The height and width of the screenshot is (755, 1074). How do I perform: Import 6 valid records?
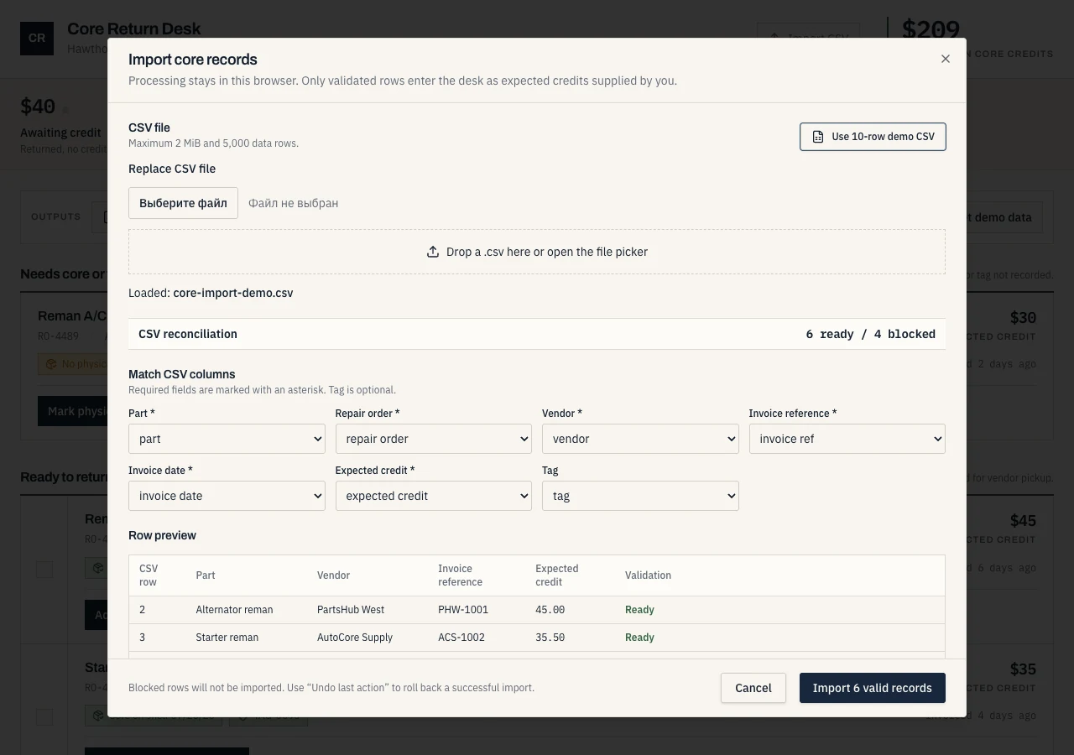click(873, 688)
